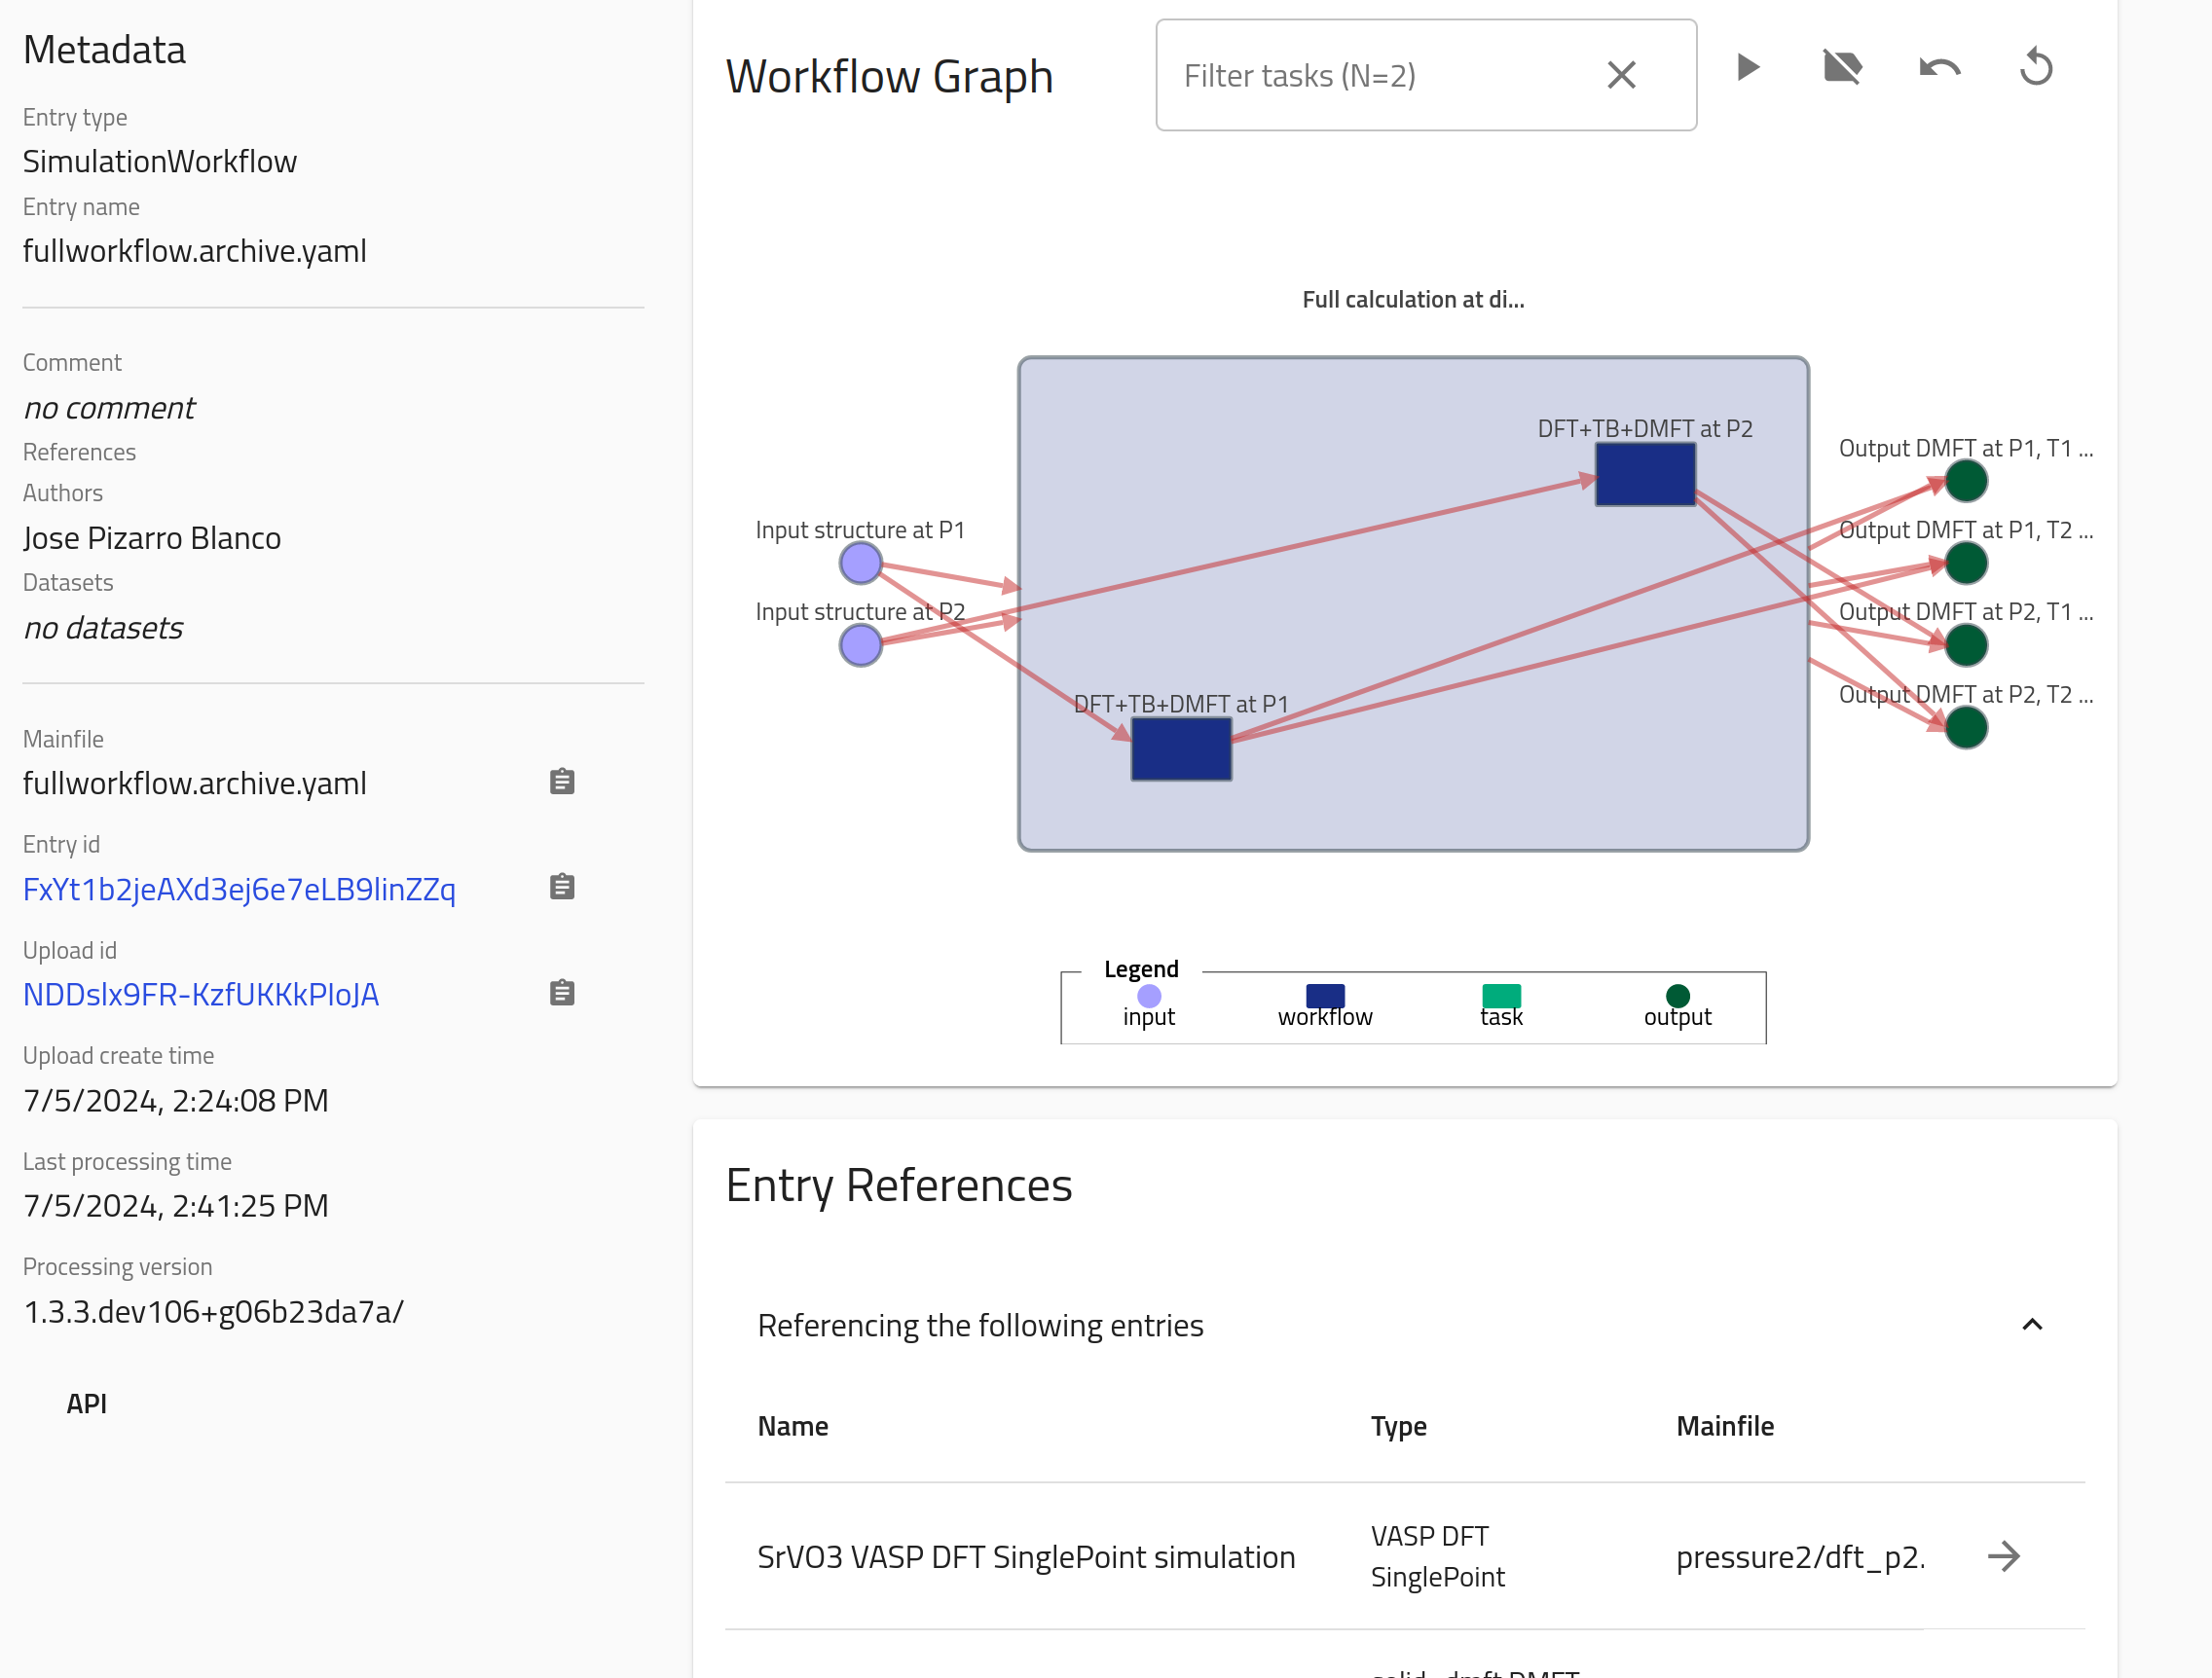The width and height of the screenshot is (2212, 1678).
Task: Clear the Filter tasks field with X
Action: (1621, 75)
